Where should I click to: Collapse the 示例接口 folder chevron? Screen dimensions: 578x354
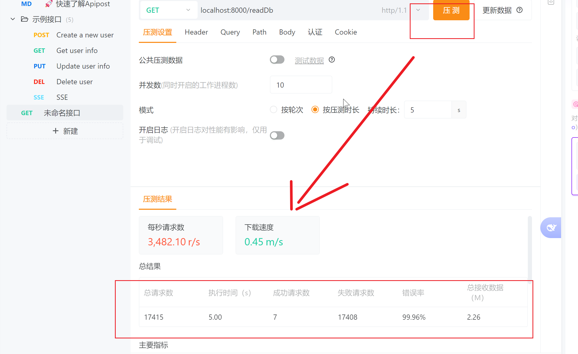(12, 19)
